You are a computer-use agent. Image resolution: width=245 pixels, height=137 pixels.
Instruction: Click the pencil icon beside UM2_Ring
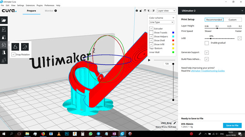(x=175, y=123)
